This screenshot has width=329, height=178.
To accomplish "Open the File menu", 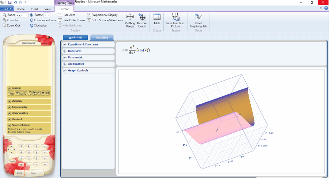I will (x=7, y=9).
